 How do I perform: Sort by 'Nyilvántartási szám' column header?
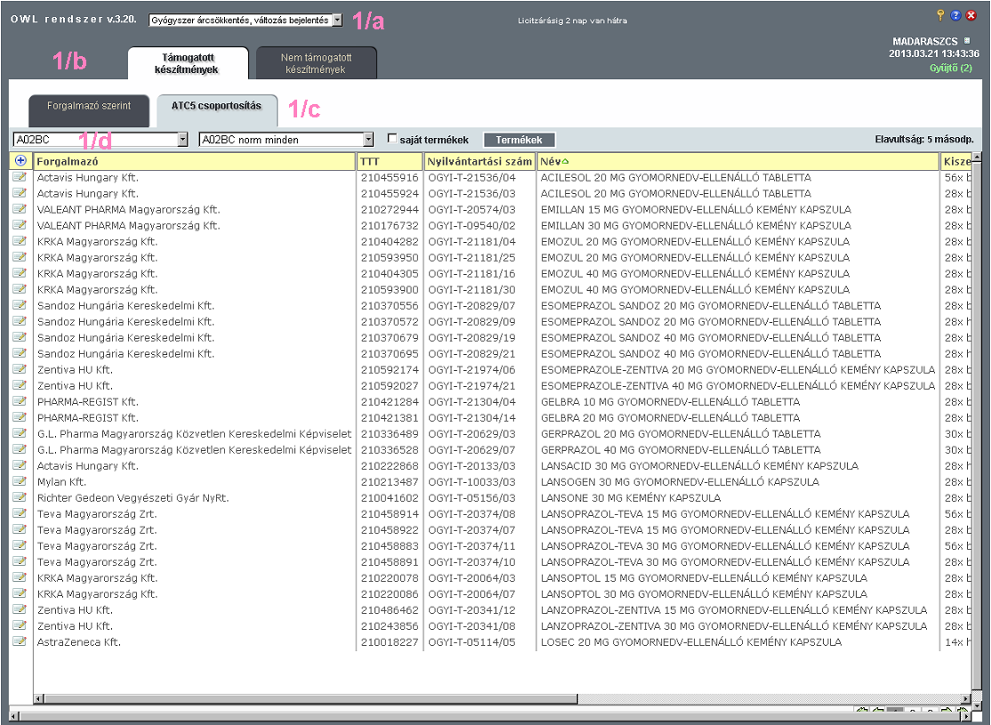tap(479, 161)
